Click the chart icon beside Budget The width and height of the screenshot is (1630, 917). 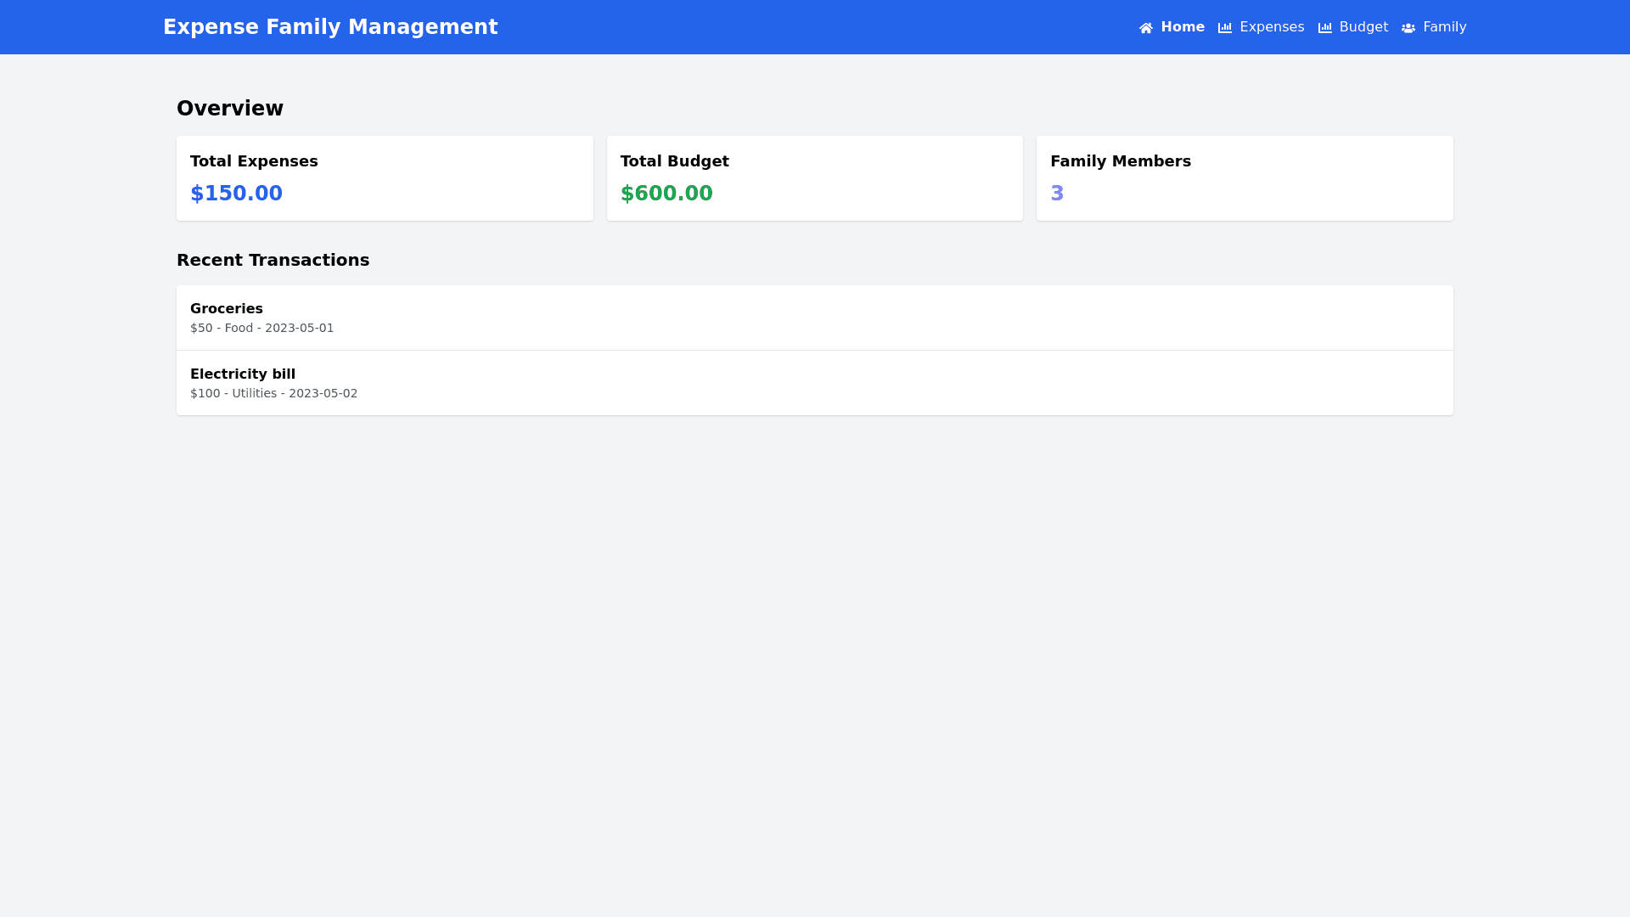point(1325,27)
